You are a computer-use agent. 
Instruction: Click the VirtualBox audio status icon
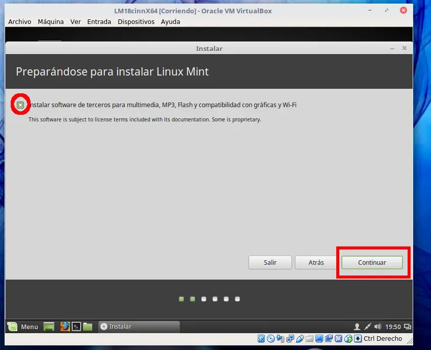[280, 339]
